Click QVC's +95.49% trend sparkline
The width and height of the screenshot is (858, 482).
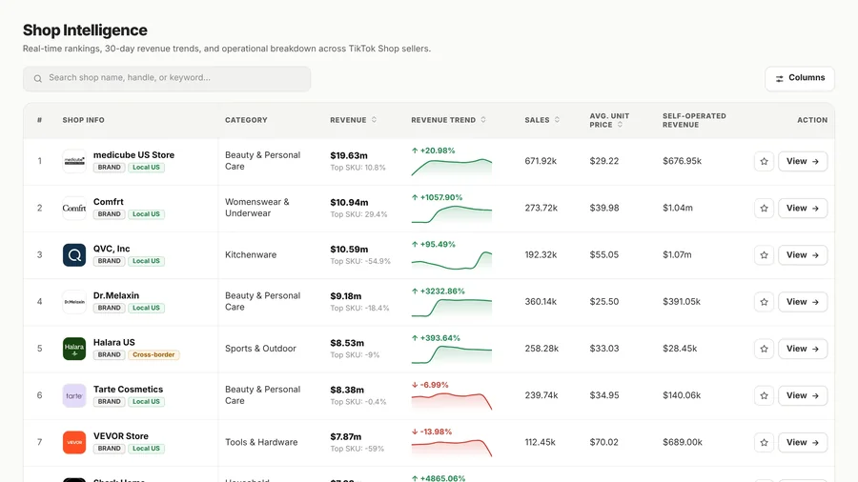tap(452, 260)
